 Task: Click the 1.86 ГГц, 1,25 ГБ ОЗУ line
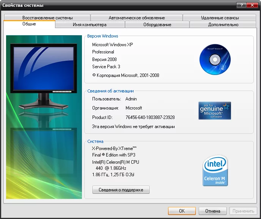click(x=113, y=175)
